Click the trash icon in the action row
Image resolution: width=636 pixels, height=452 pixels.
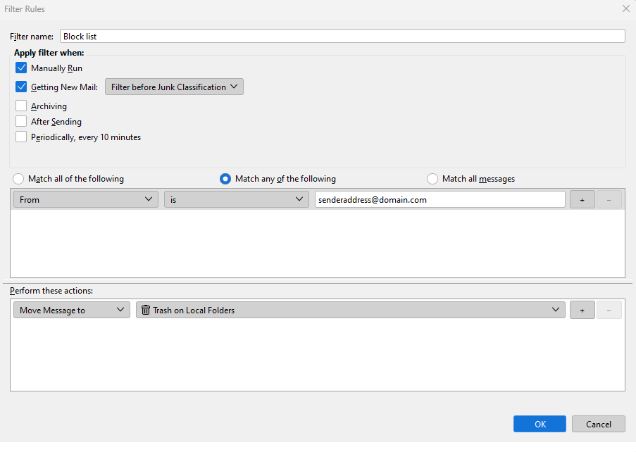pyautogui.click(x=146, y=309)
